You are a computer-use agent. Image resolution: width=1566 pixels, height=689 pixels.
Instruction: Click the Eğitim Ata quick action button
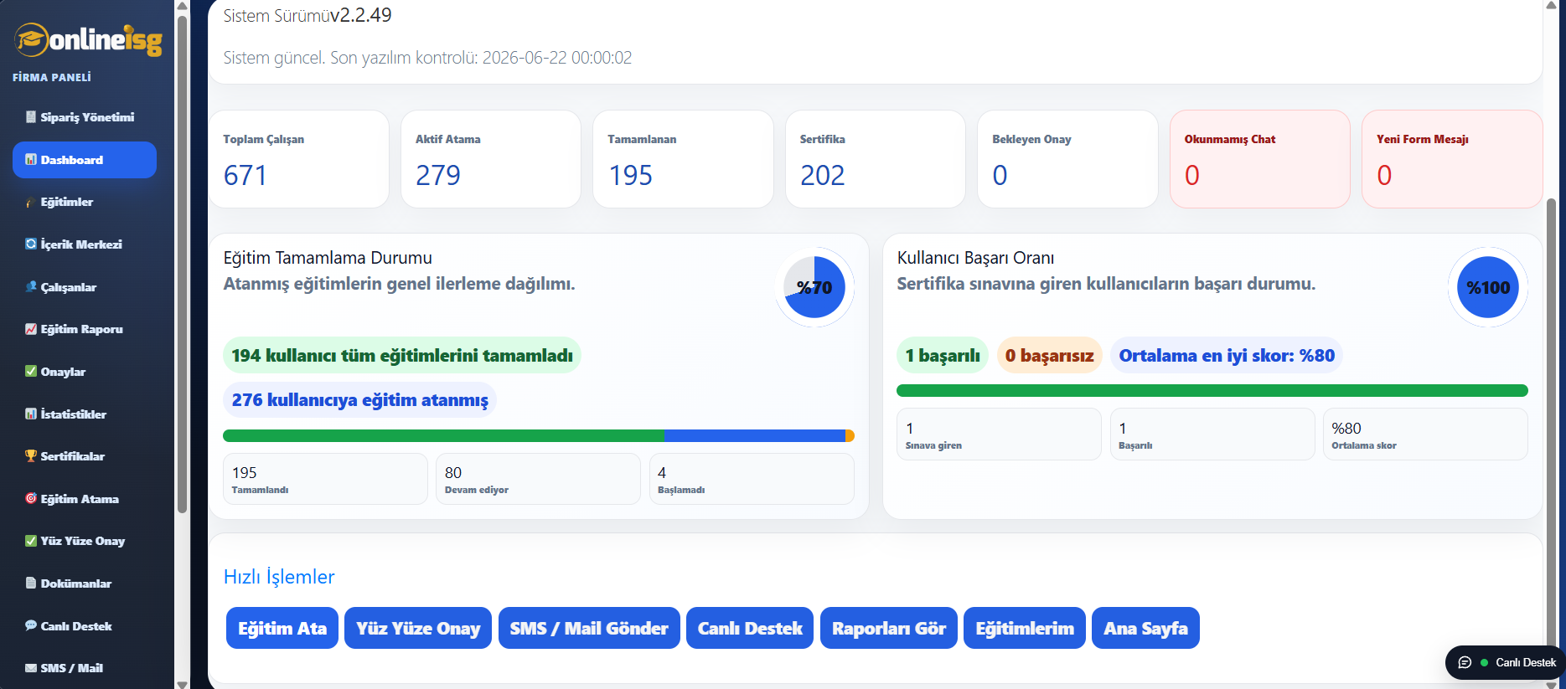click(282, 628)
